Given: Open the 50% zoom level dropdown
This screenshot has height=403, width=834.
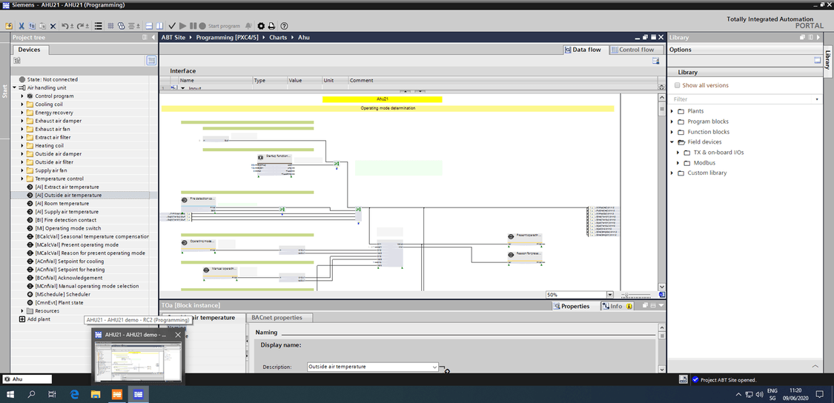Looking at the screenshot, I should (609, 295).
